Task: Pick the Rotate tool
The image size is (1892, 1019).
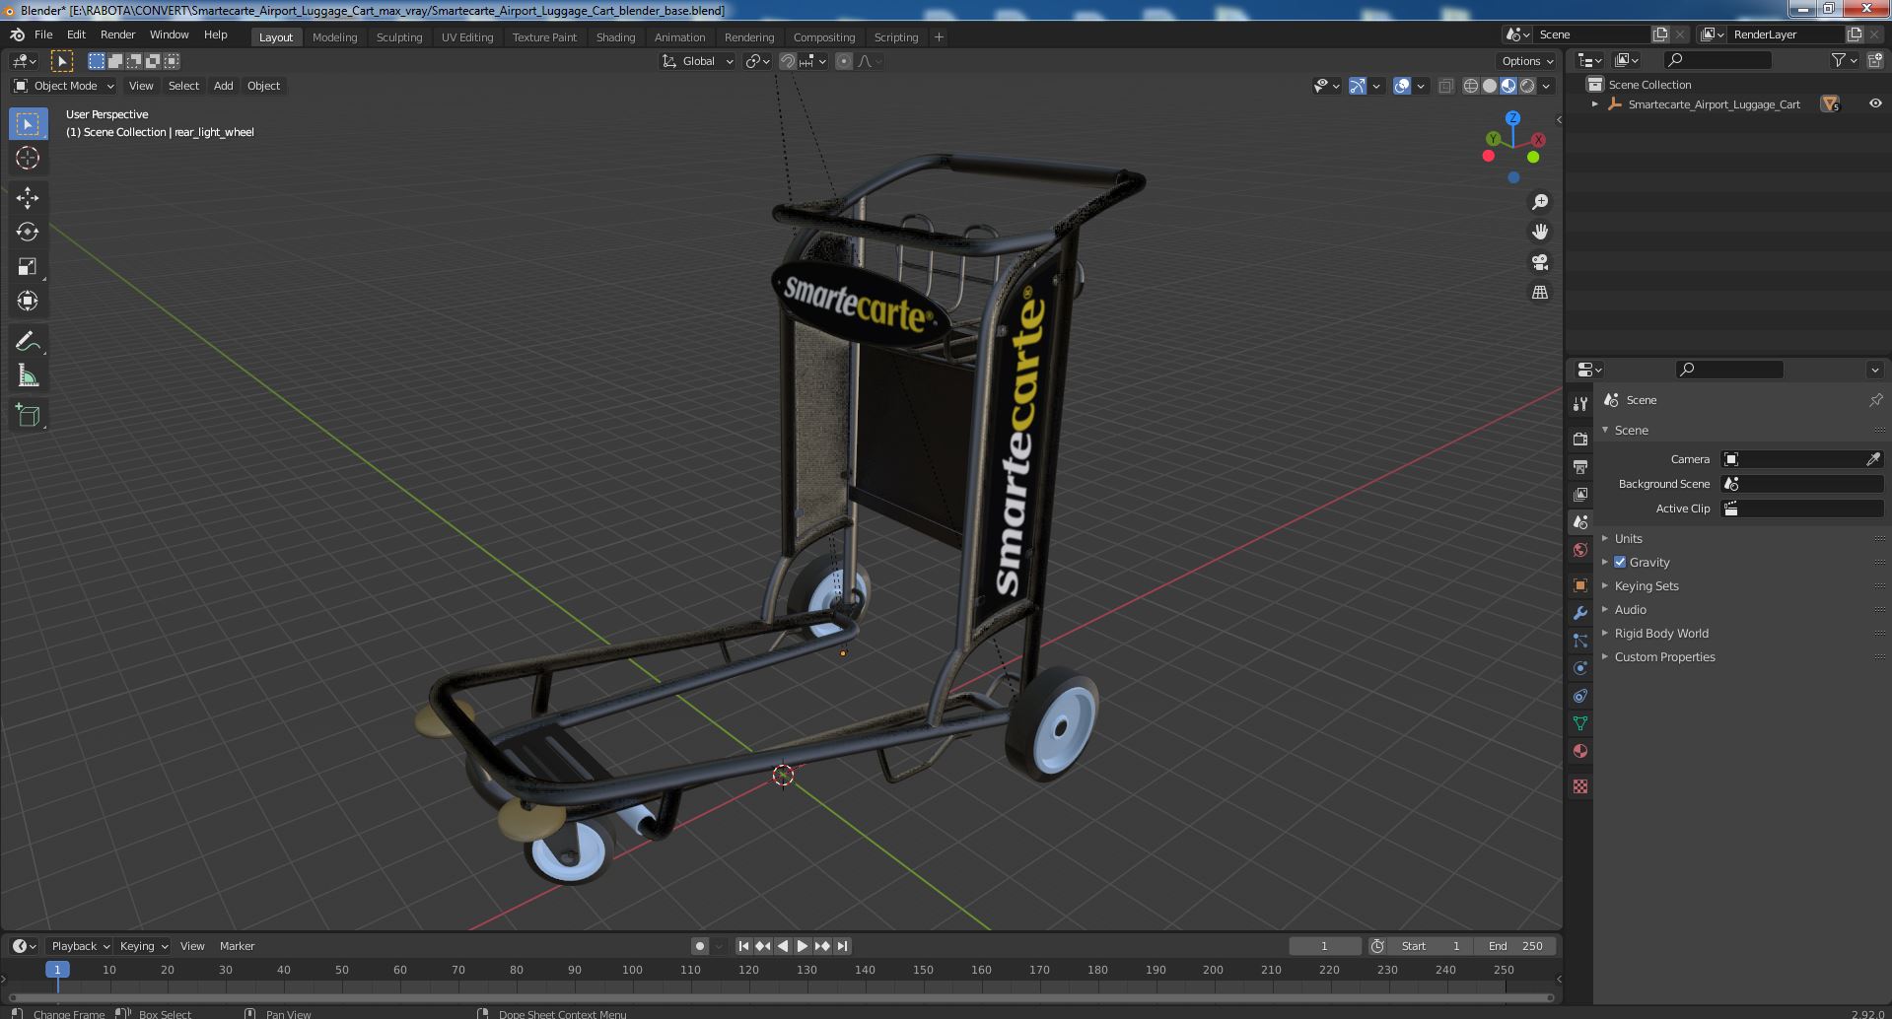Action: coord(28,232)
